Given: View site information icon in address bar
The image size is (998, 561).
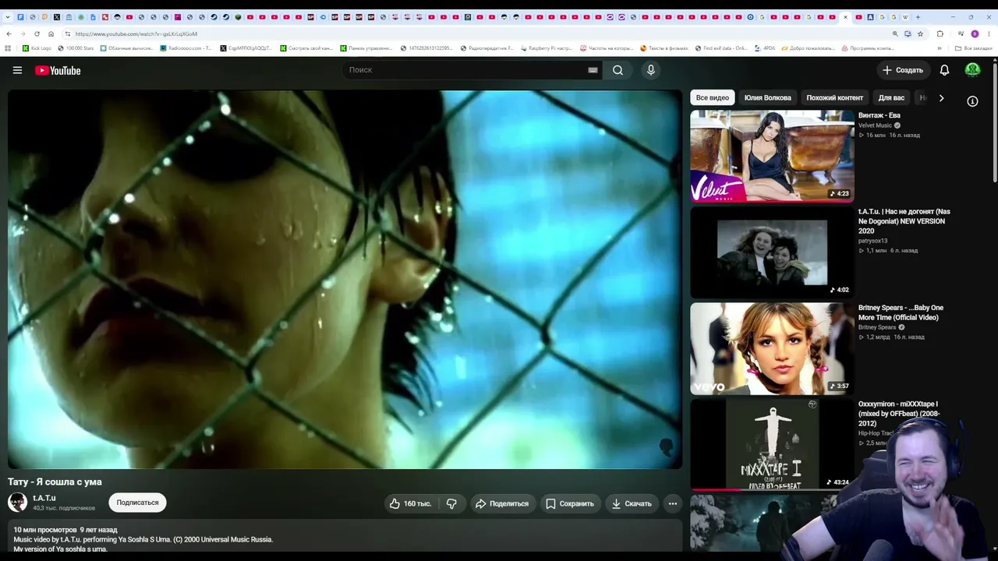Looking at the screenshot, I should tap(68, 34).
